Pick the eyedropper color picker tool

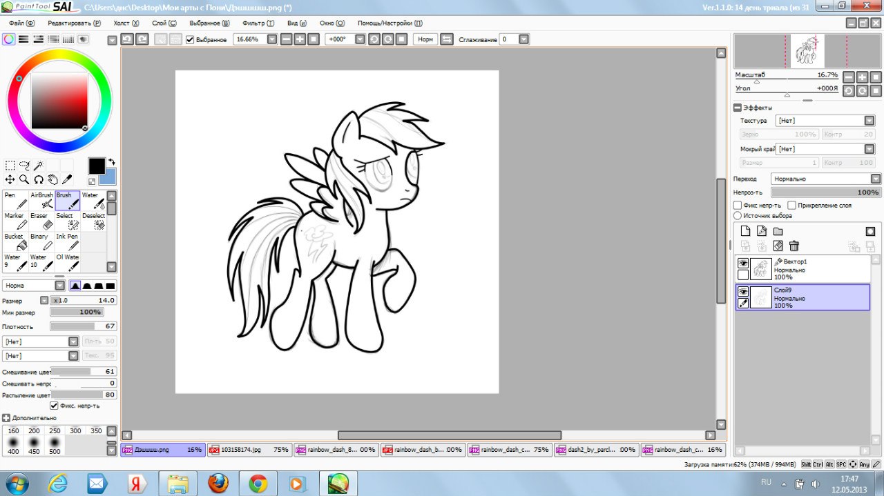point(67,179)
